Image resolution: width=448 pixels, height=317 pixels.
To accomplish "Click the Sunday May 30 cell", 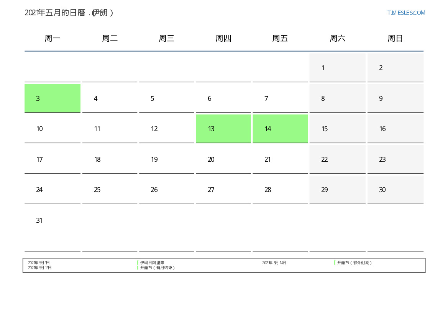I will coord(395,189).
